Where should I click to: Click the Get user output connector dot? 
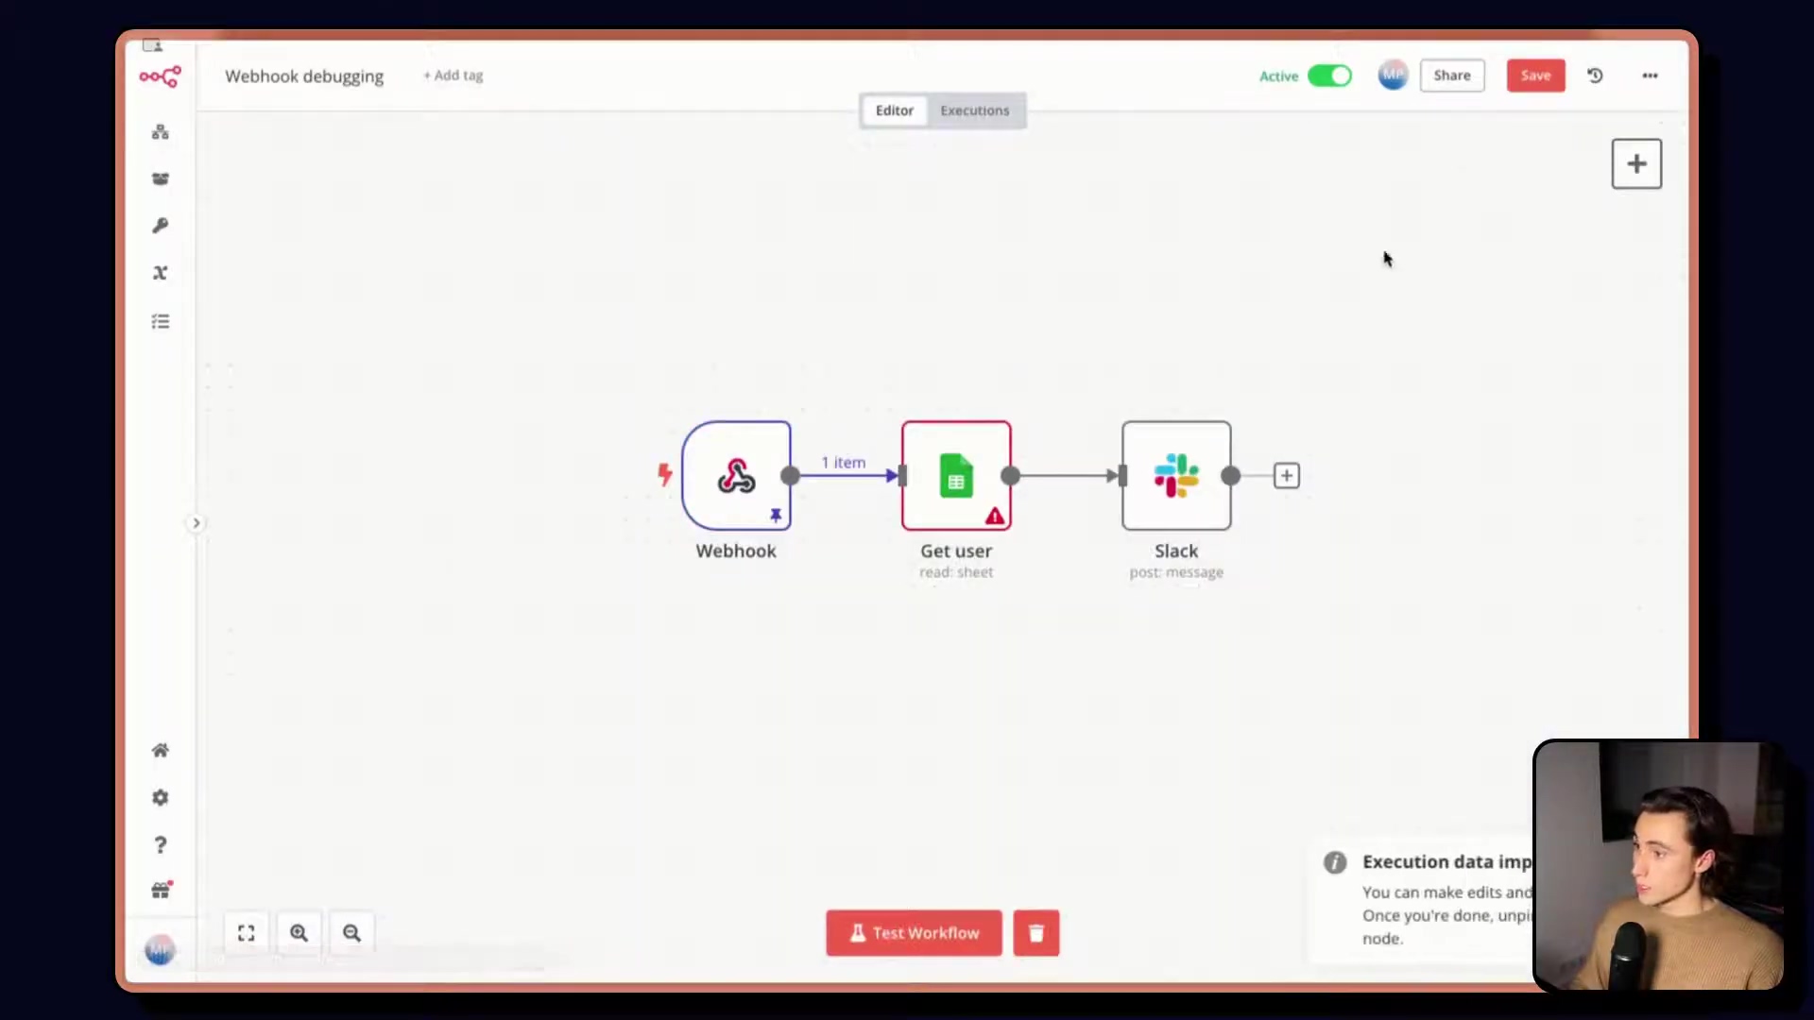coord(1010,476)
